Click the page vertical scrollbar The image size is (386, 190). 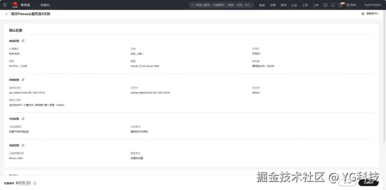click(x=385, y=76)
